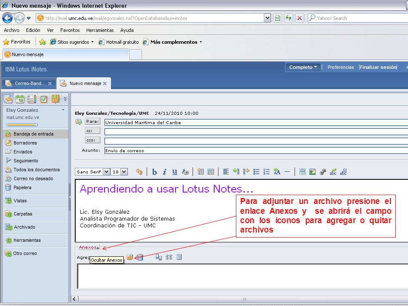
Task: Collapse the Anexos attachments section
Action: click(x=89, y=247)
